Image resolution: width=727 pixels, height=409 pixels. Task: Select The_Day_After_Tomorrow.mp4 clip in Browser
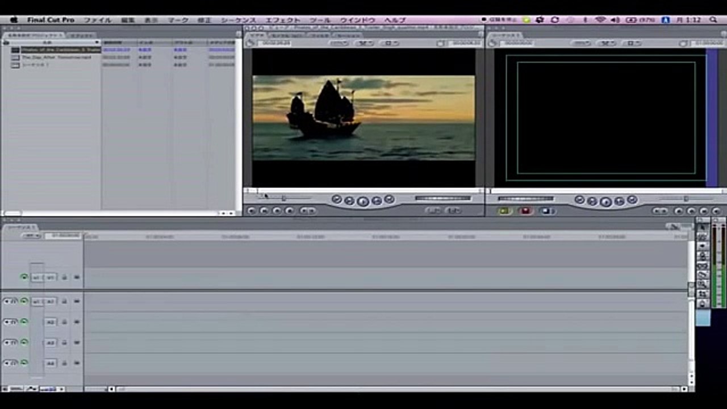[x=57, y=57]
